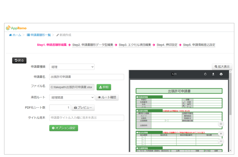The image size is (238, 157).
Task: Open Step3. エクセル項目編集
Action: [x=135, y=45]
